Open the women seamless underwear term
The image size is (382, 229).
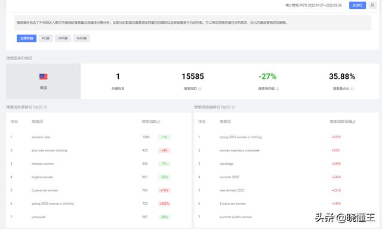[239, 150]
